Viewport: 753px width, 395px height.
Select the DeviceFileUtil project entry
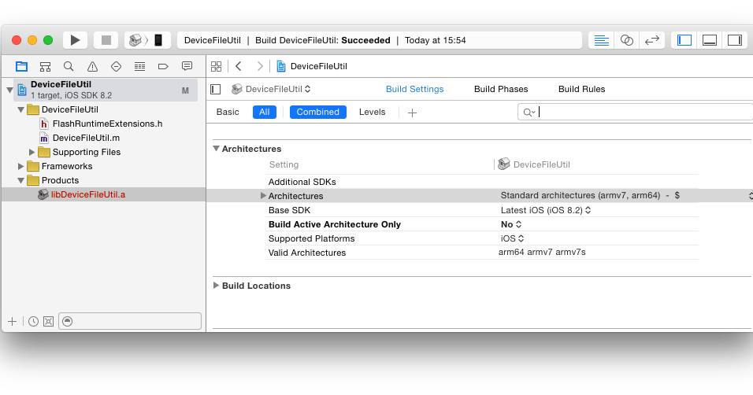coord(106,90)
